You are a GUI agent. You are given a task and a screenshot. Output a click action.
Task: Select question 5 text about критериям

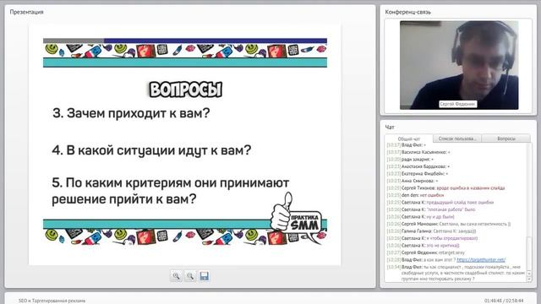pyautogui.click(x=171, y=191)
